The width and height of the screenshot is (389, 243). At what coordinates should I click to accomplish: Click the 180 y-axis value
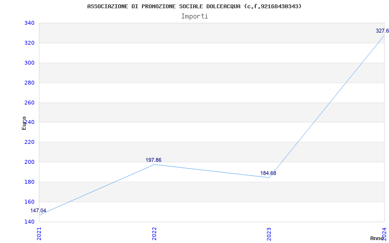click(29, 182)
